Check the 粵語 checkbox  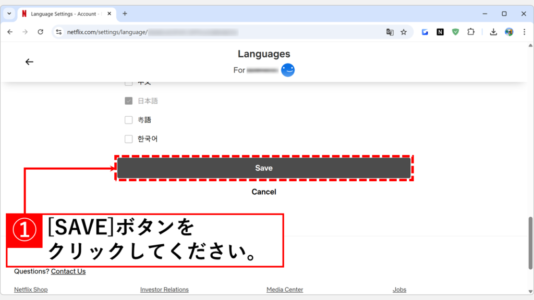click(128, 120)
